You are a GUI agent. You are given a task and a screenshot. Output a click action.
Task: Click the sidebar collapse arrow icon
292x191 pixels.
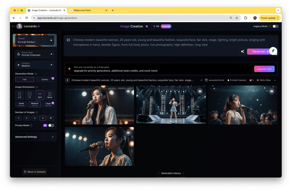coord(13,26)
